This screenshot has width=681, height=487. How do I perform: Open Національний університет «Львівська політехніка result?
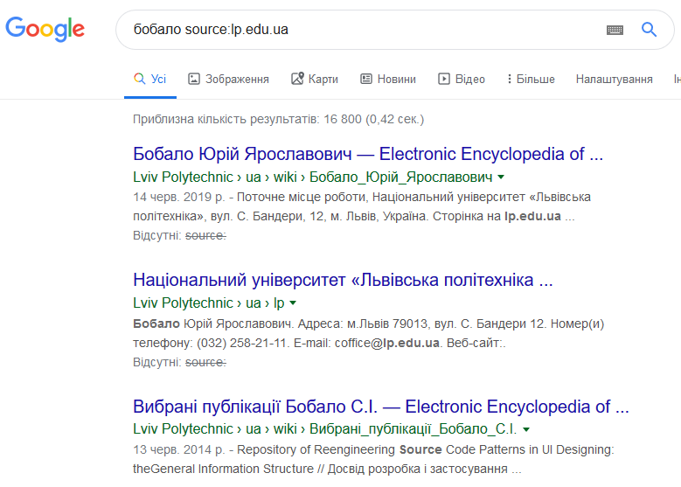tap(343, 280)
